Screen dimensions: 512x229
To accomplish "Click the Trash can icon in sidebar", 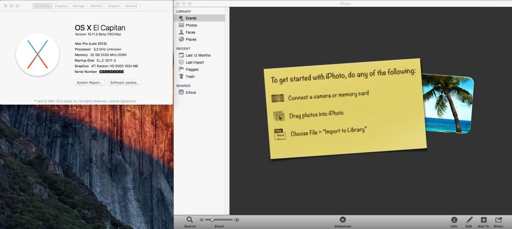I will coord(181,77).
